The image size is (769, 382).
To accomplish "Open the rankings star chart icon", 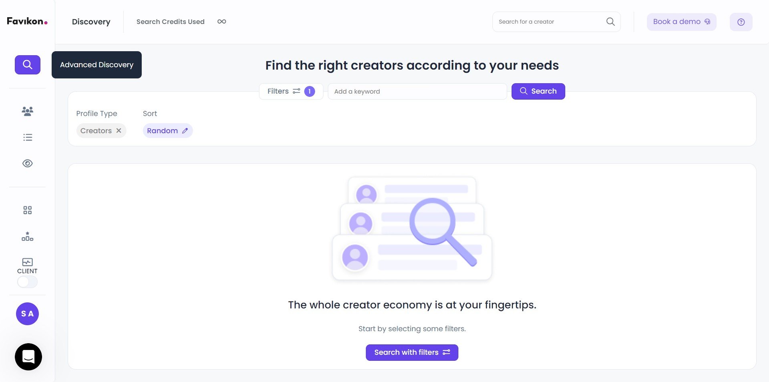I will point(27,236).
